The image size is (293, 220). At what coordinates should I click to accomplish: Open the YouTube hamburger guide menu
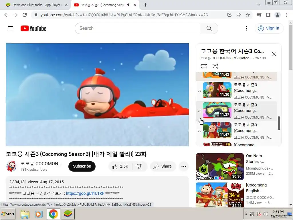[x=10, y=28]
